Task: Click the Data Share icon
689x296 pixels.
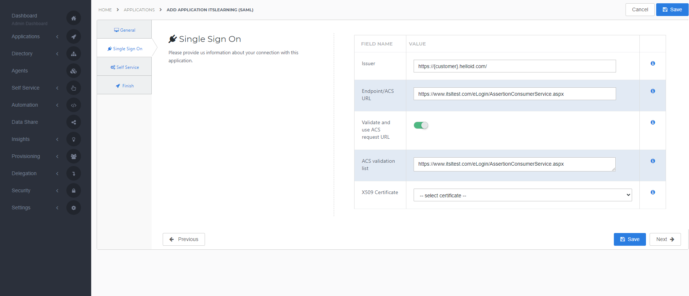Action: tap(74, 122)
